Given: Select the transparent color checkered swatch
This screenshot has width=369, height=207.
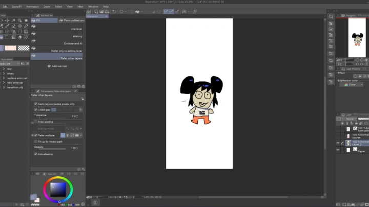Looking at the screenshot, I should [24, 48].
